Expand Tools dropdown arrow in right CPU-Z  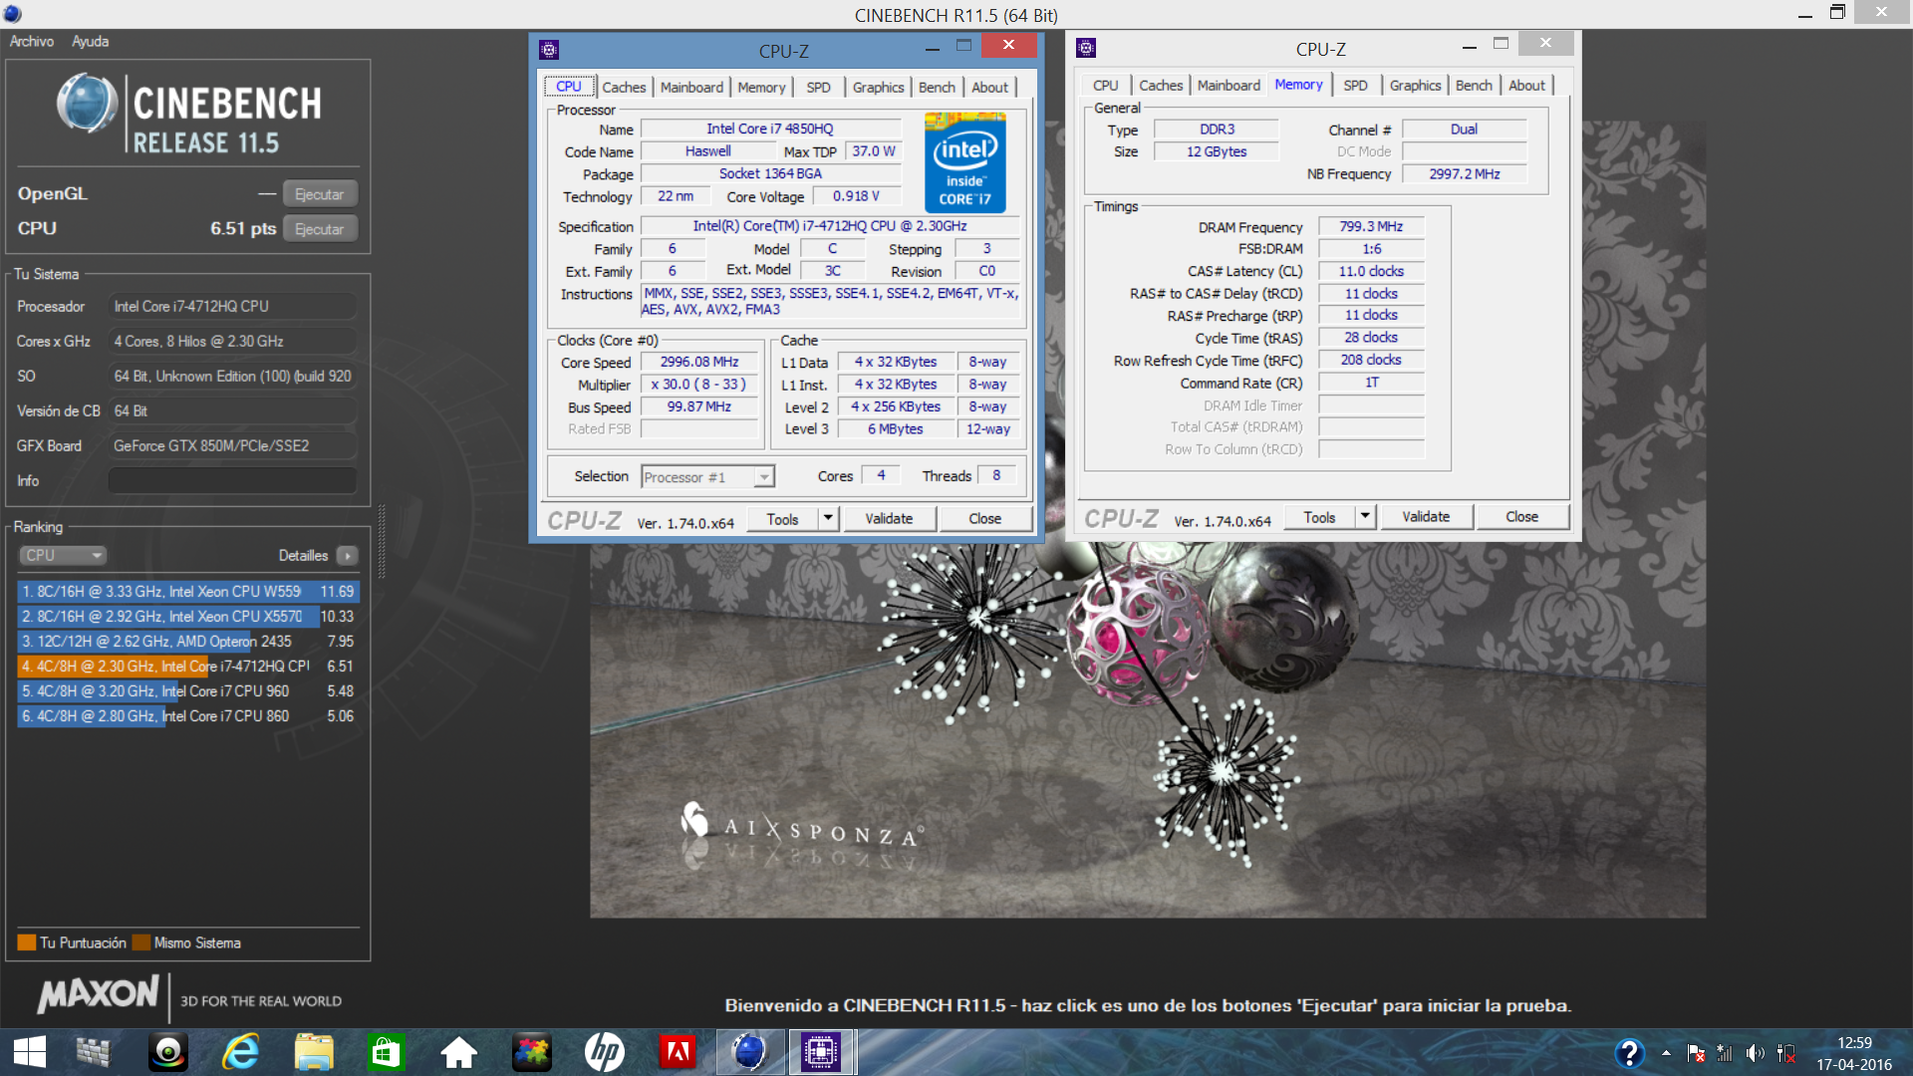pos(1365,517)
